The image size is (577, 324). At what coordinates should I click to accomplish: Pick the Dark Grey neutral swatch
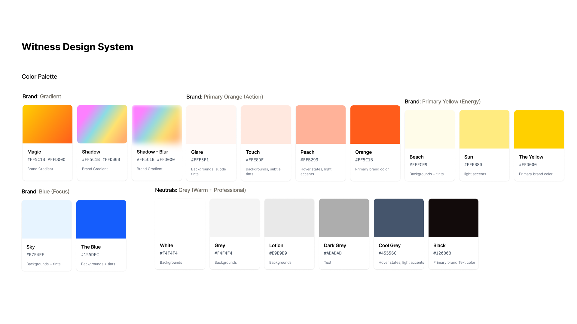[344, 218]
